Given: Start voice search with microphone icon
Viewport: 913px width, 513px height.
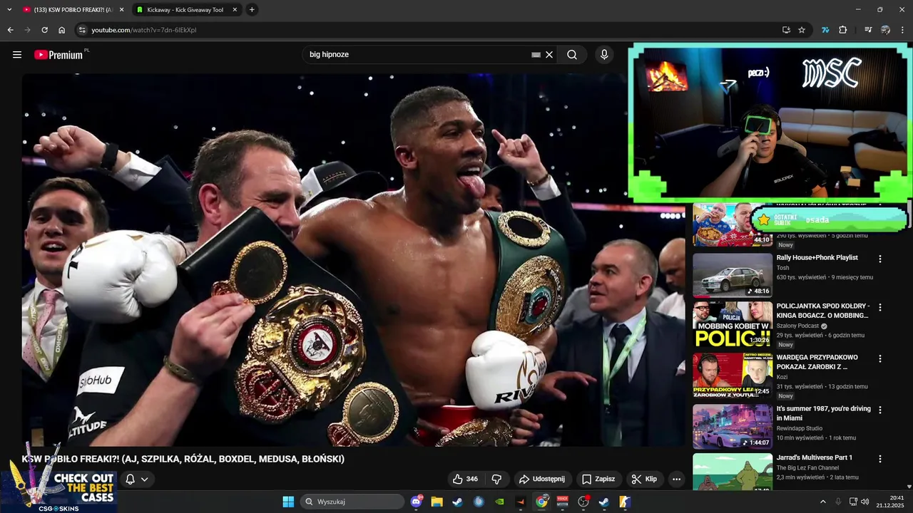Looking at the screenshot, I should click(604, 55).
